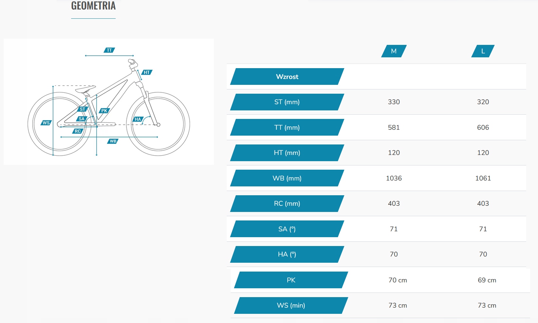Screen dimensions: 538x323
Task: Click the HA angle label near fork
Action: coord(138,119)
